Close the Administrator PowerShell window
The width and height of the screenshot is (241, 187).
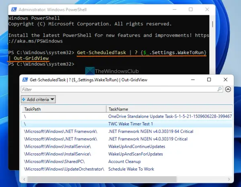click(x=207, y=10)
